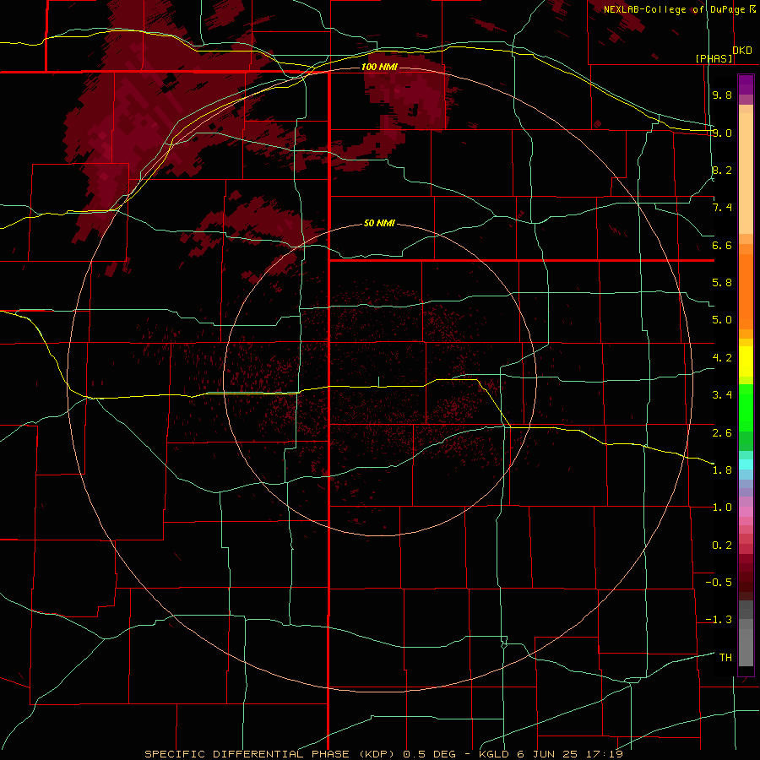Click the NEXLAB-College of DuPage title text
The image size is (760, 760).
[675, 9]
